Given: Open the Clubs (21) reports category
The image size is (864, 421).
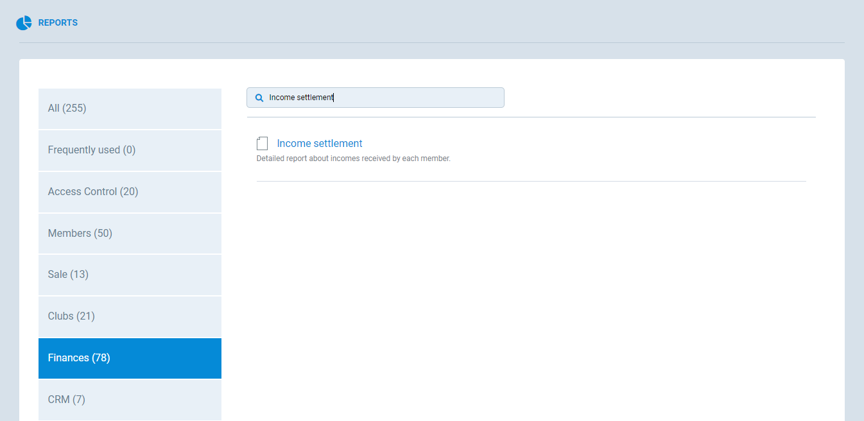Looking at the screenshot, I should (x=130, y=316).
